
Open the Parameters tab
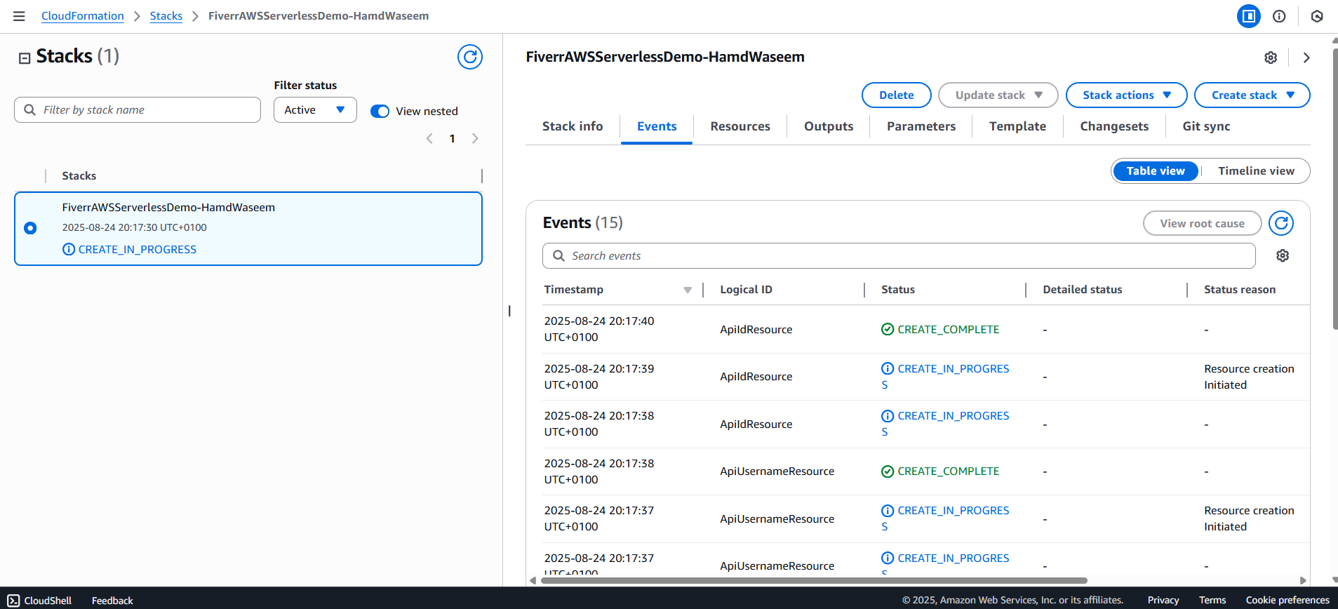coord(921,126)
